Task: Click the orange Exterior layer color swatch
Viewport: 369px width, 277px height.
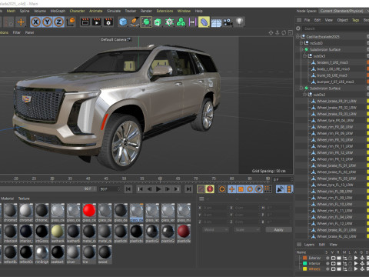Action: [304, 258]
